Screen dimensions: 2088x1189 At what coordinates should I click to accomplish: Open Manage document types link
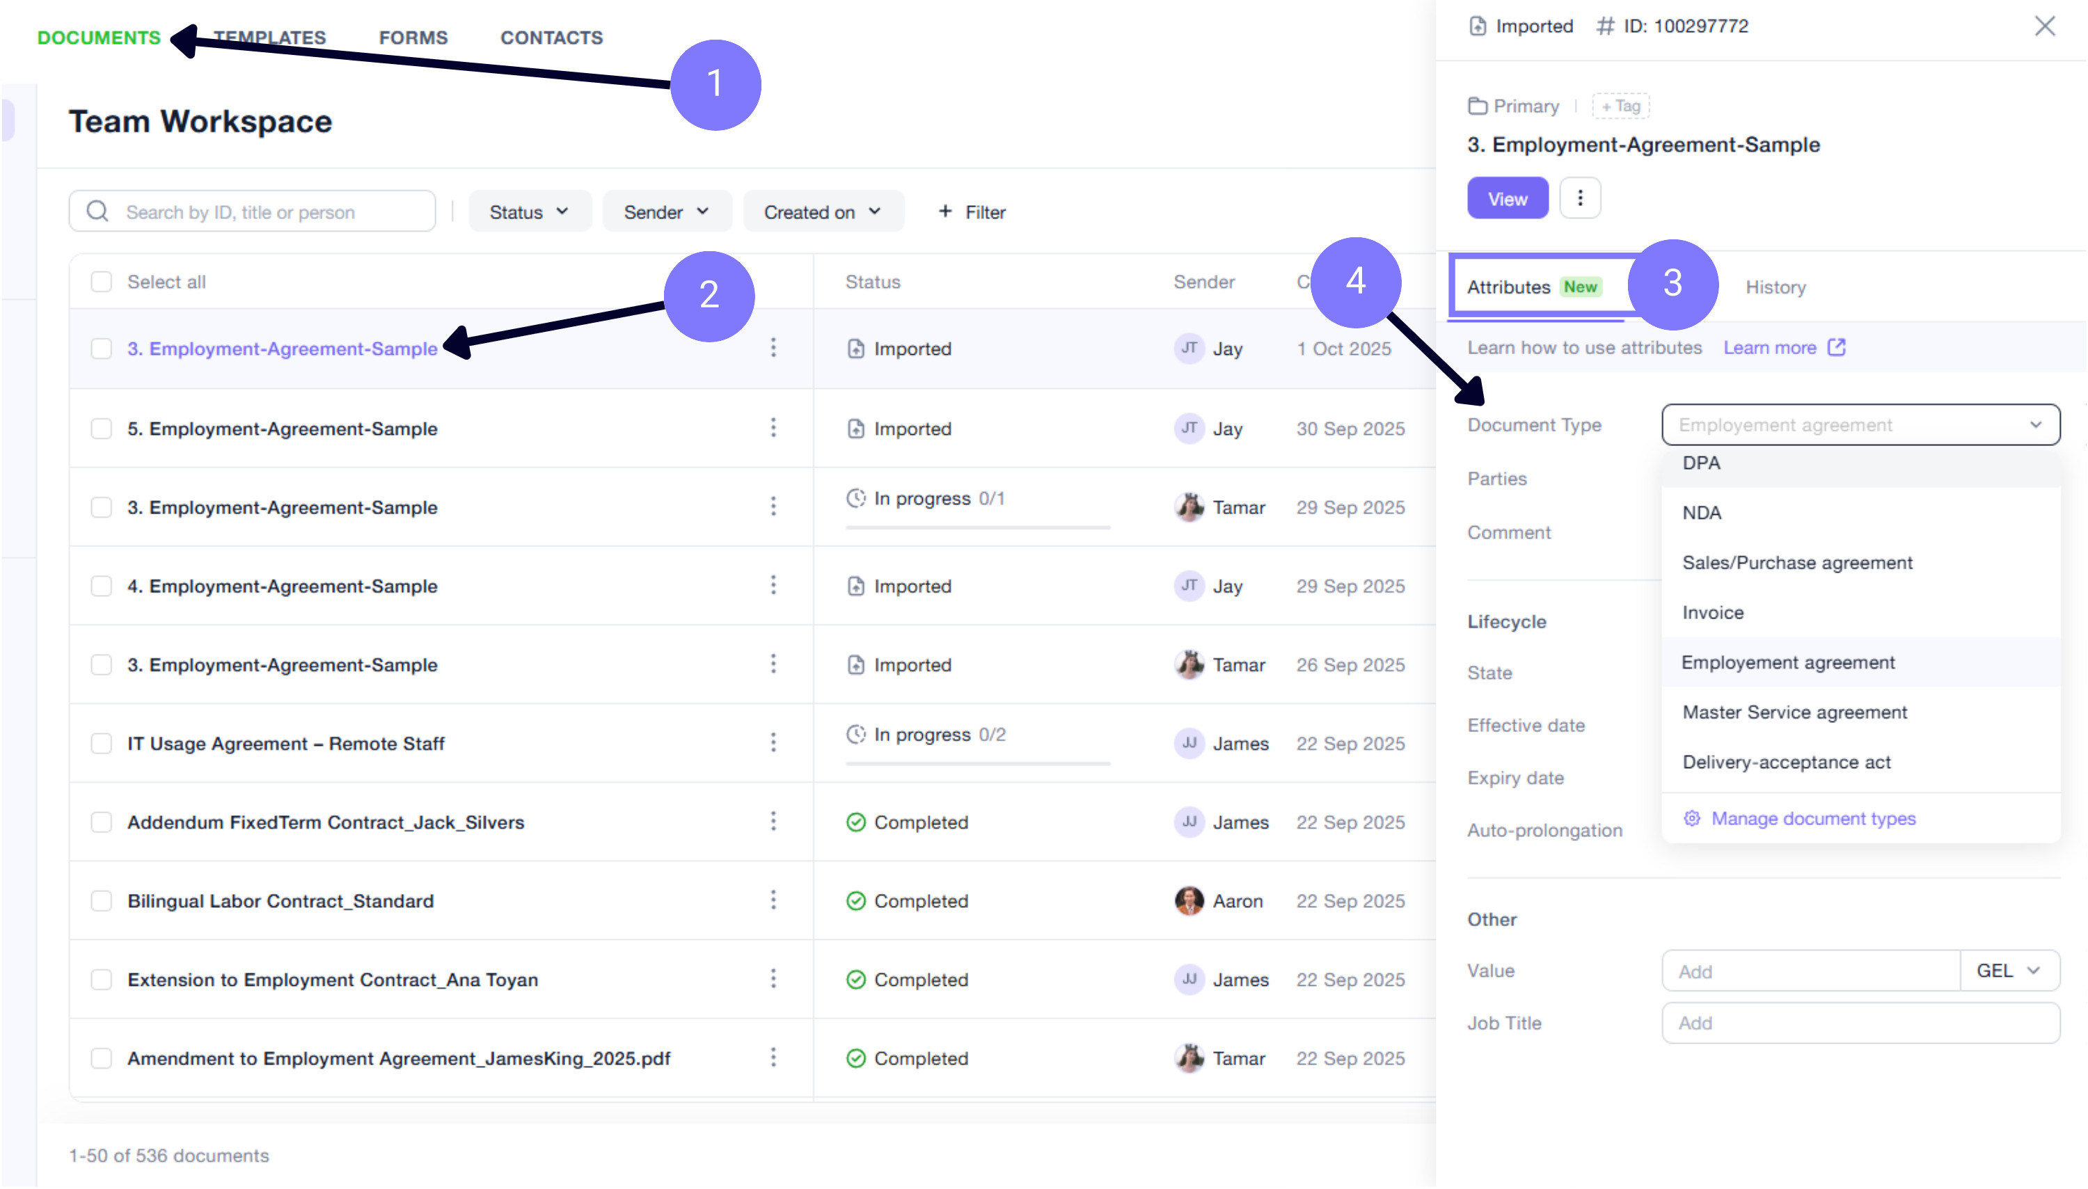[1800, 818]
